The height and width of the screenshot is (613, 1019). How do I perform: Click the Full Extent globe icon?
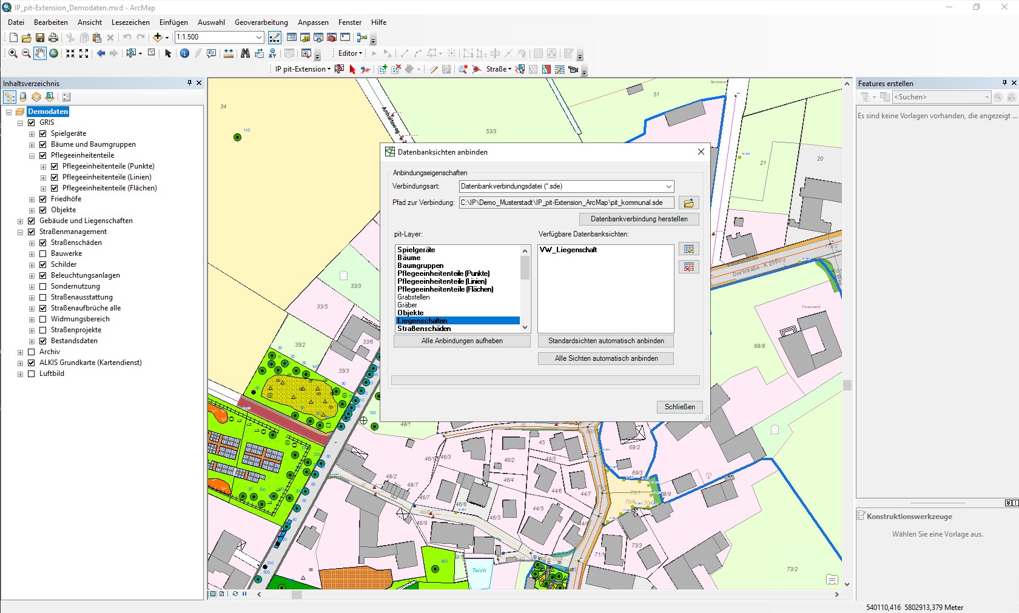tap(53, 53)
